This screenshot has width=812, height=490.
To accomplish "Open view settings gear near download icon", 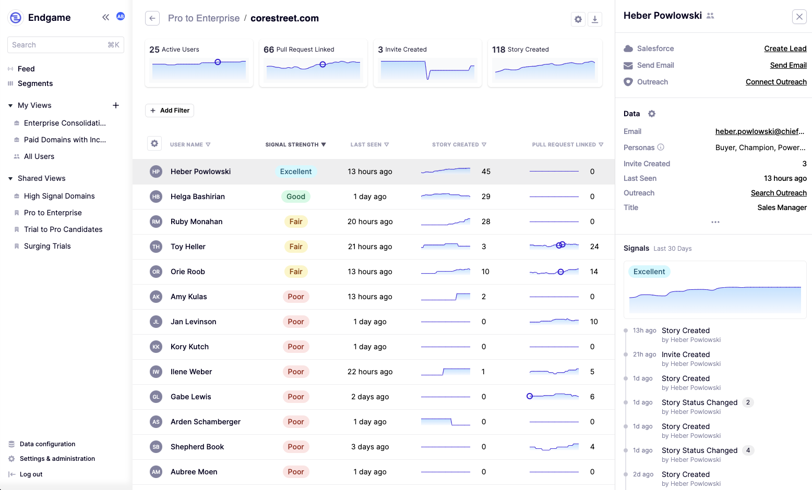I will [x=578, y=19].
